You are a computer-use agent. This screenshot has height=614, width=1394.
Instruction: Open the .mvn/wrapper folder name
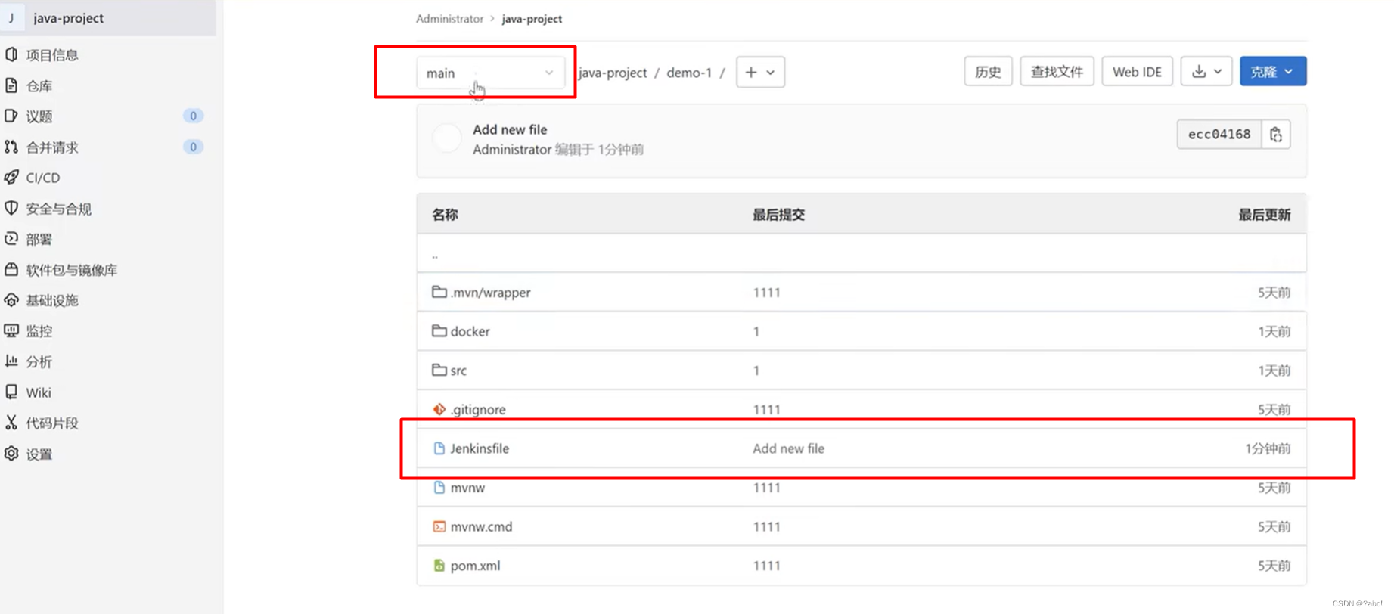(x=490, y=292)
